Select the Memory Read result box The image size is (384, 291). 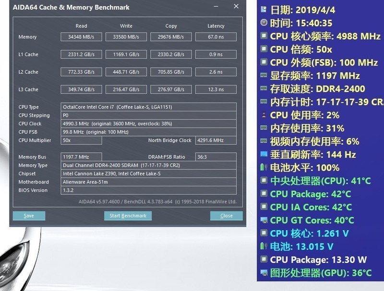point(81,36)
